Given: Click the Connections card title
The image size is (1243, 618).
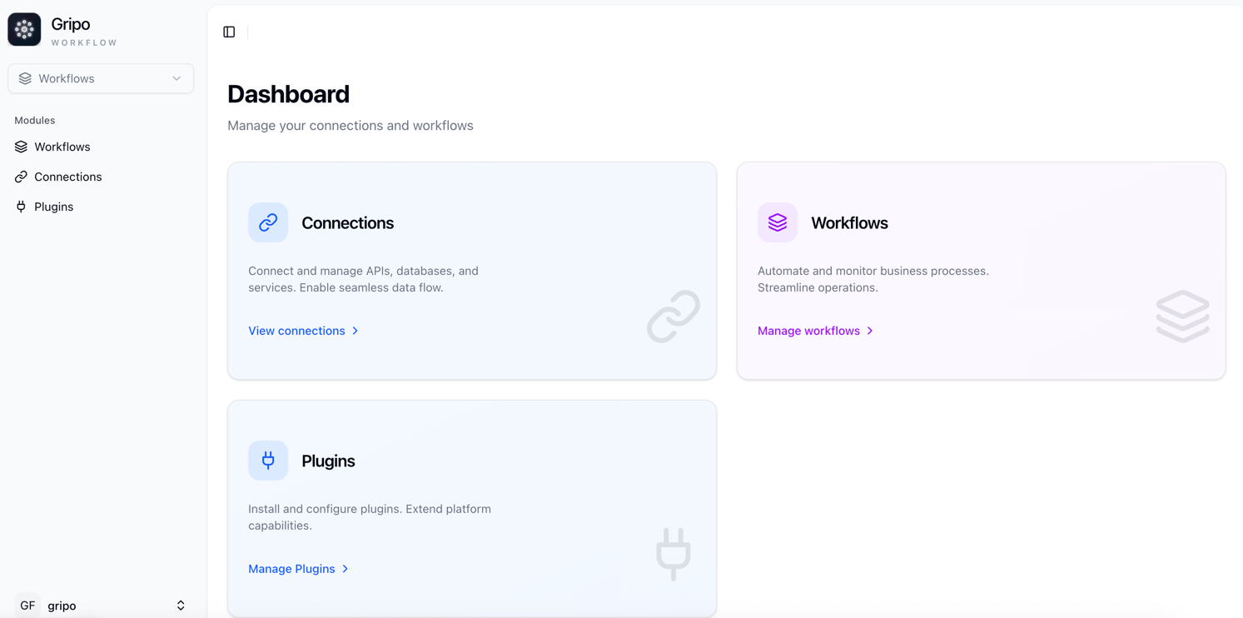Looking at the screenshot, I should click(x=347, y=223).
